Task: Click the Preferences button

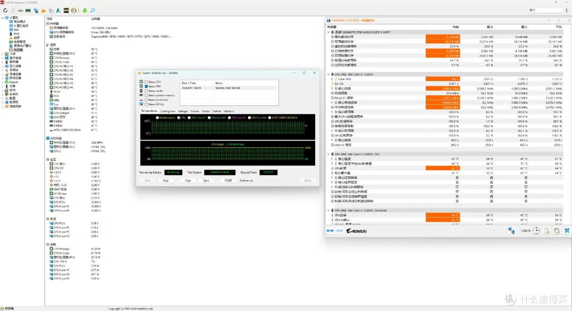Action: [x=246, y=180]
